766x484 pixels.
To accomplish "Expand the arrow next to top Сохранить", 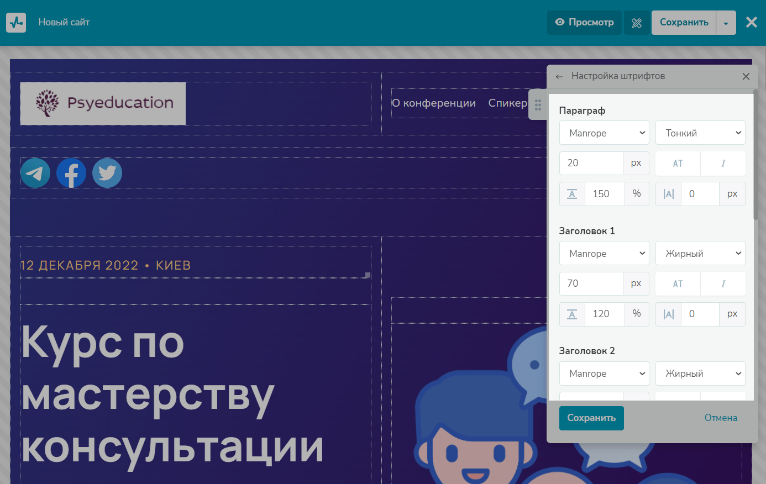I will 726,23.
